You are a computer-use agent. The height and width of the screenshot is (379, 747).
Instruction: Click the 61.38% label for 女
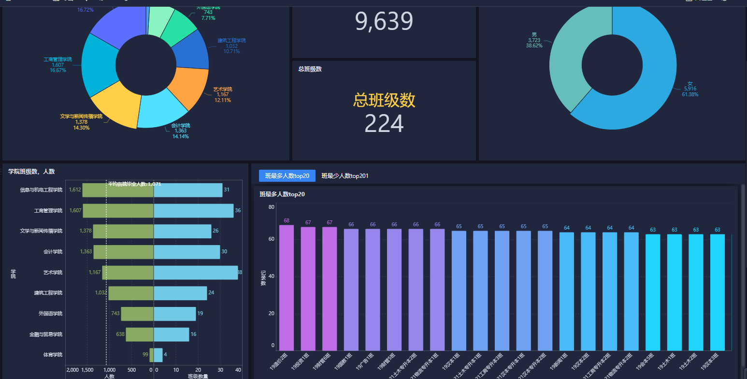[690, 94]
